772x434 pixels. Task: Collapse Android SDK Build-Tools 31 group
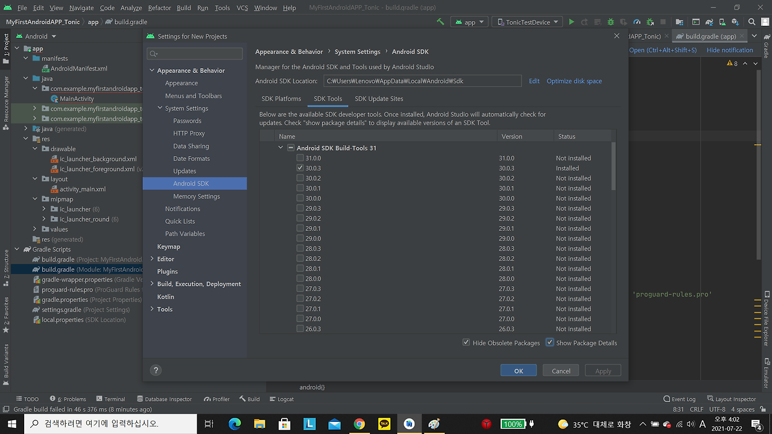(280, 148)
